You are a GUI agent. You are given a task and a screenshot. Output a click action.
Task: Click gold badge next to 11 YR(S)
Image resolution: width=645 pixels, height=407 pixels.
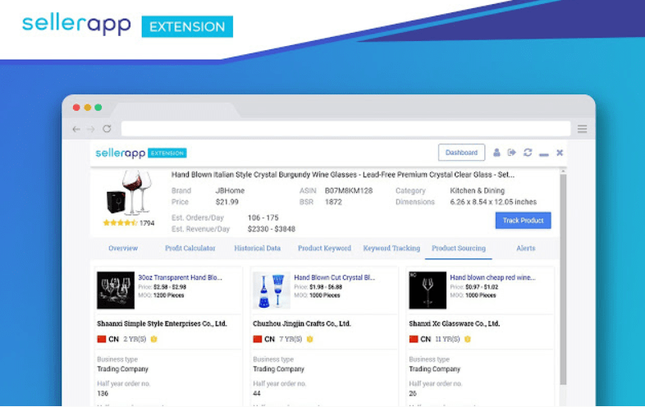click(x=467, y=339)
